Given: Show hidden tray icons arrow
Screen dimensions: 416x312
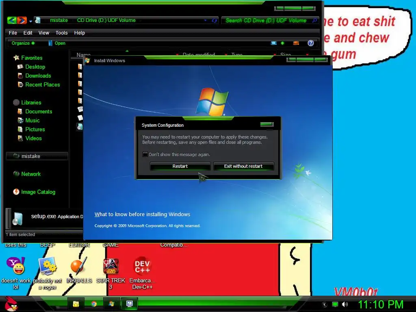Looking at the screenshot, I should pyautogui.click(x=324, y=305).
